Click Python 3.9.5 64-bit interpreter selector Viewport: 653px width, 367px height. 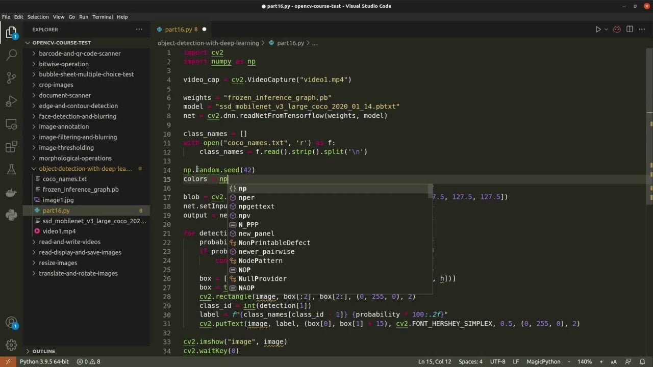point(44,361)
